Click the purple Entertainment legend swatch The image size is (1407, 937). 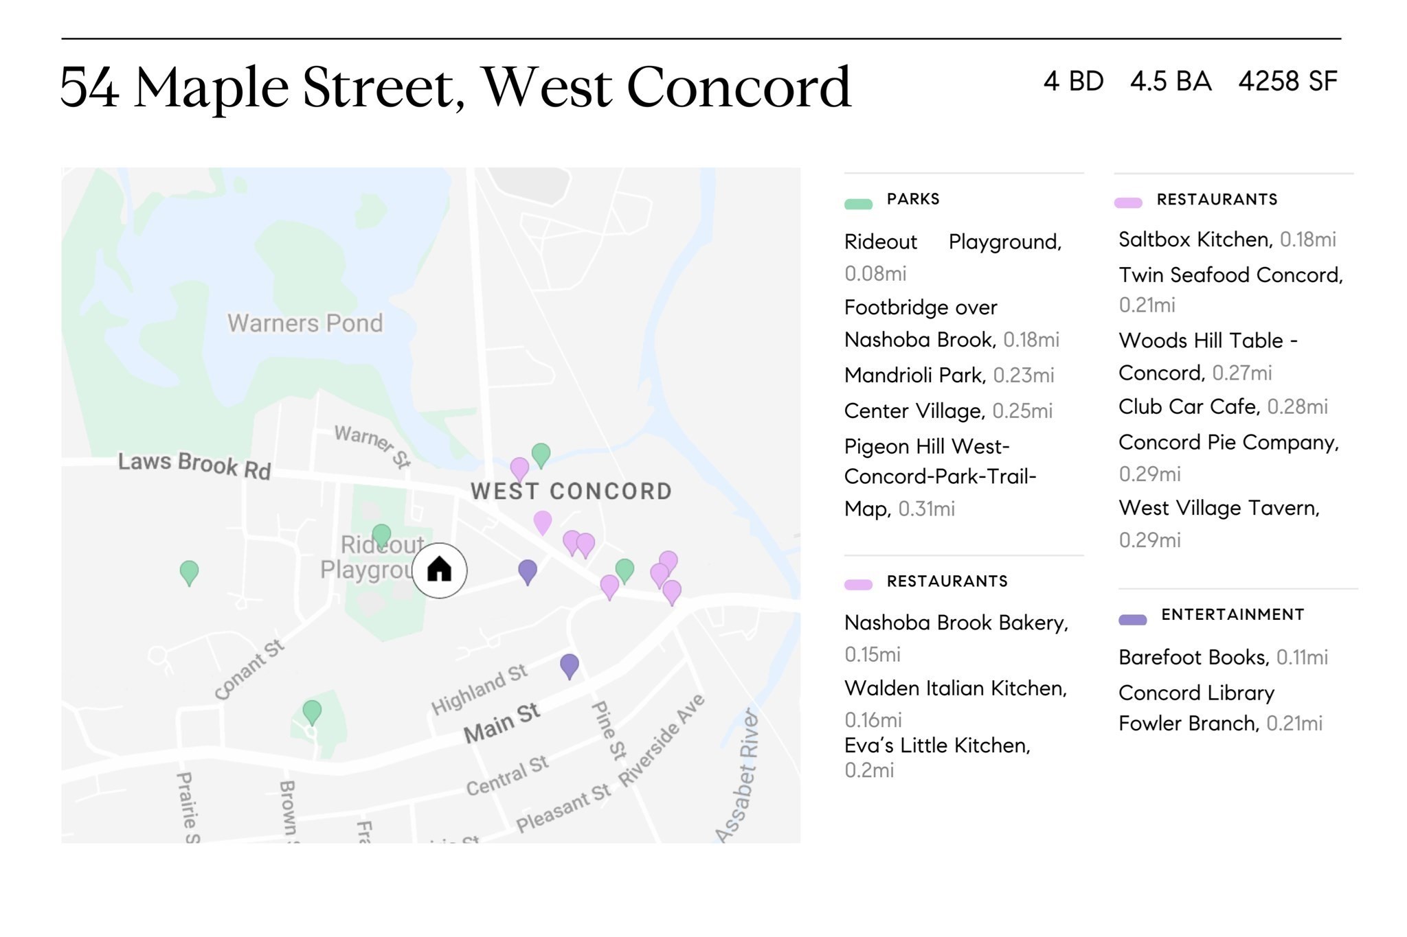1132,620
